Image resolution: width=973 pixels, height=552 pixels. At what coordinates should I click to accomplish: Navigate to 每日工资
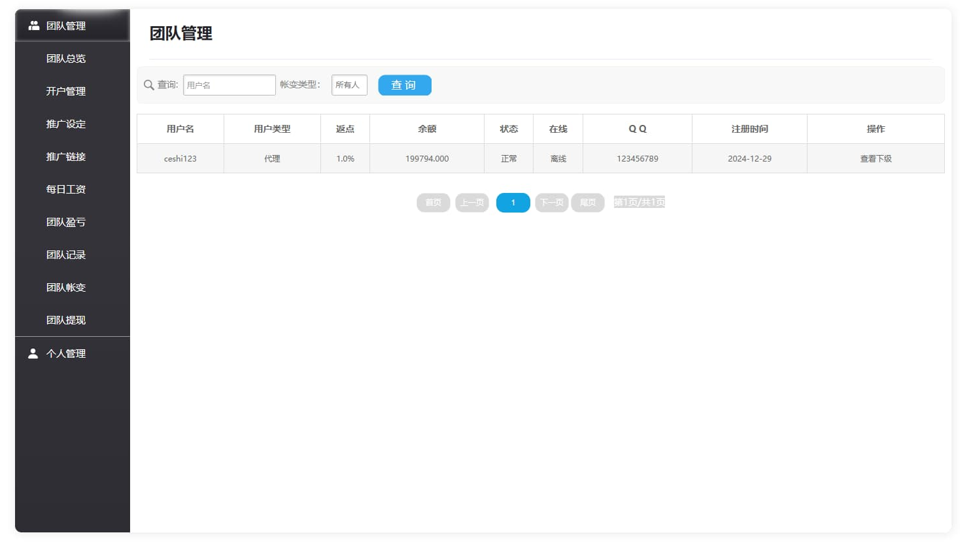66,189
